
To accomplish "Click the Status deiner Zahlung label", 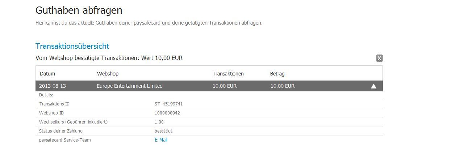I will [x=61, y=131].
